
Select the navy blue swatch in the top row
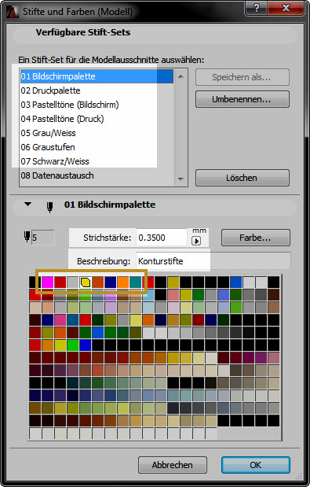coord(111,282)
